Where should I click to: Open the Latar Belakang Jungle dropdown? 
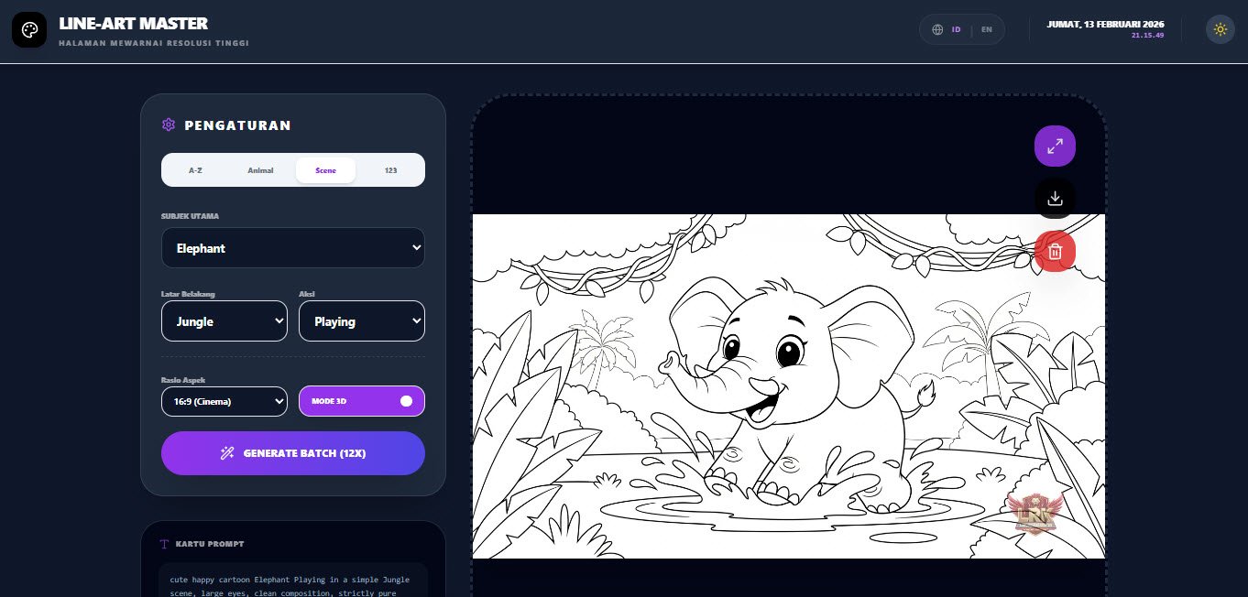tap(224, 321)
